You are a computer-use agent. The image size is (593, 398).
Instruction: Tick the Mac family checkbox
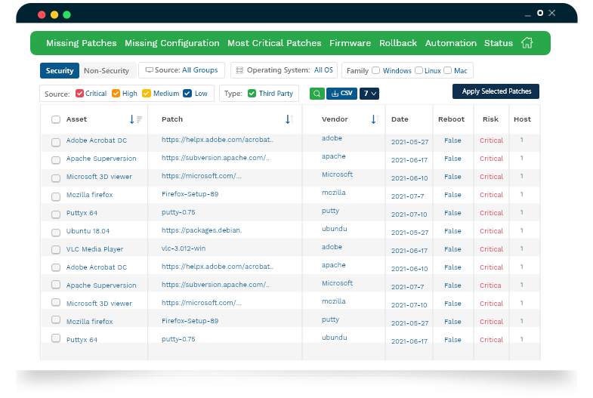(x=447, y=70)
